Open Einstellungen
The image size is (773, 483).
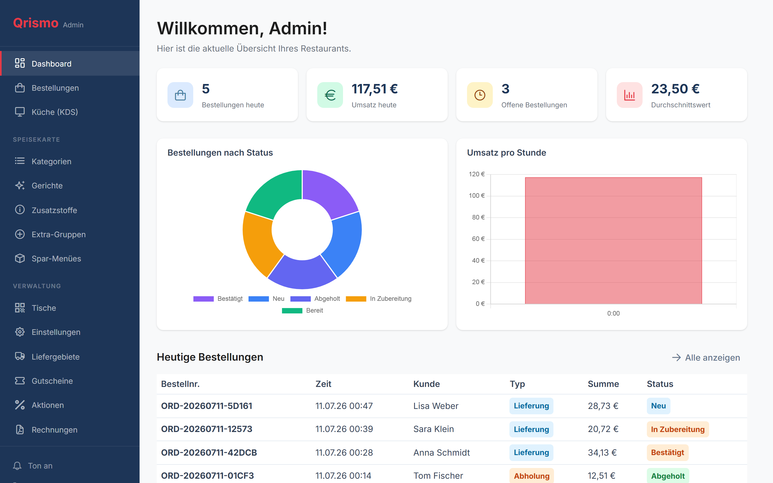(70, 332)
